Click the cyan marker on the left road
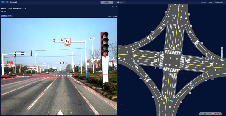The image size is (226, 116). 146,61
